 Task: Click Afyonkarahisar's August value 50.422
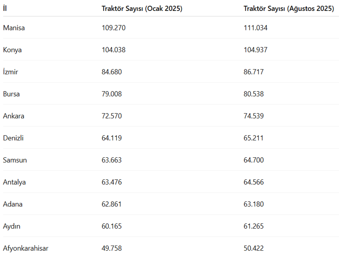click(x=254, y=249)
